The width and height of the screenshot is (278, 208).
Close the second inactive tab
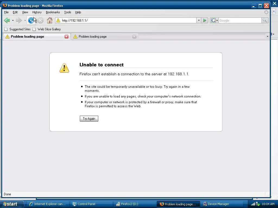(x=134, y=37)
